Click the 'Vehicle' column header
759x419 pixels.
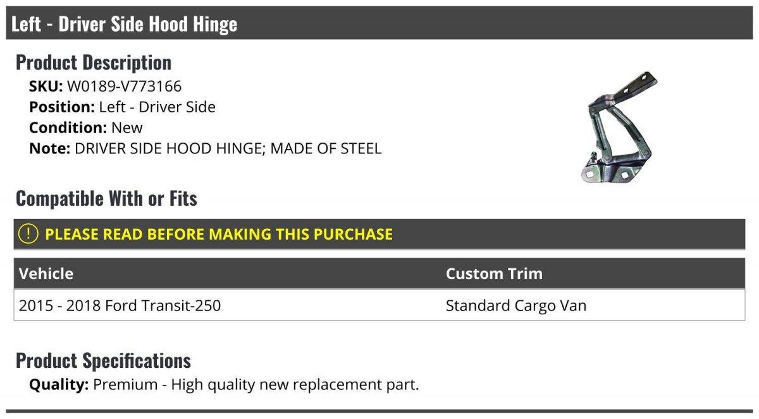(x=46, y=274)
